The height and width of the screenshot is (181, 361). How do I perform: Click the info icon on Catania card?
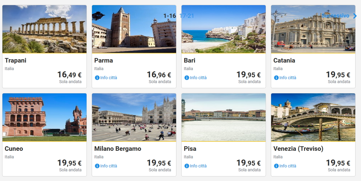pos(276,78)
